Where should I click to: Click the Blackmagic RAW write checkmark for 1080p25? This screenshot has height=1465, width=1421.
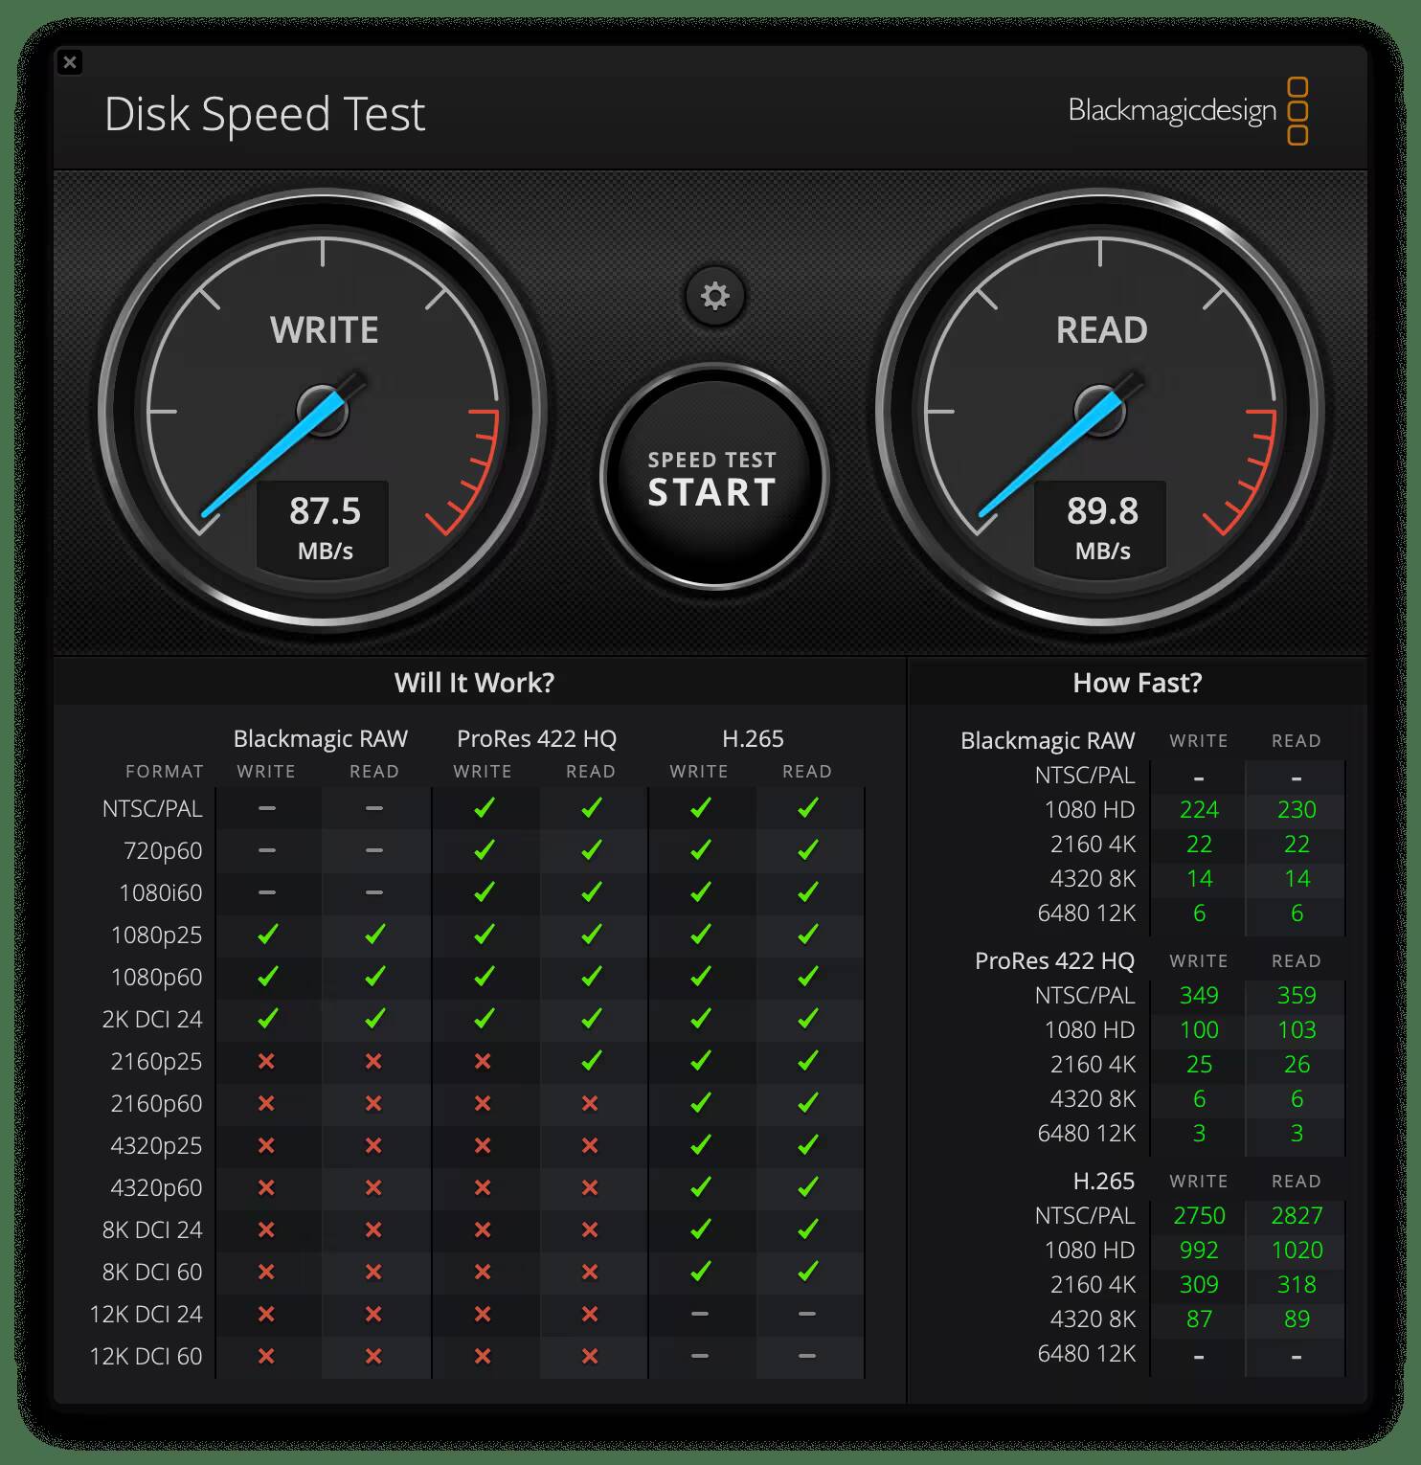pos(267,935)
